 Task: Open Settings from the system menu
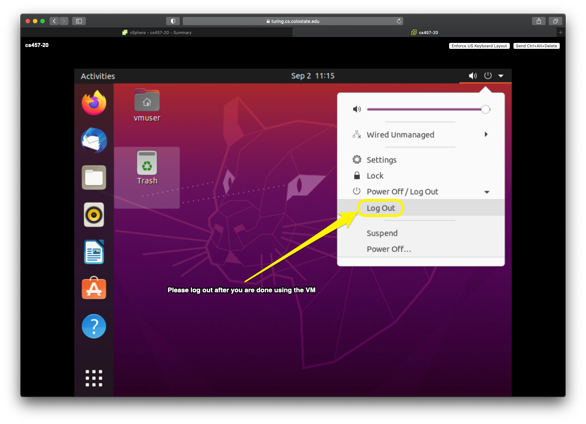(381, 160)
